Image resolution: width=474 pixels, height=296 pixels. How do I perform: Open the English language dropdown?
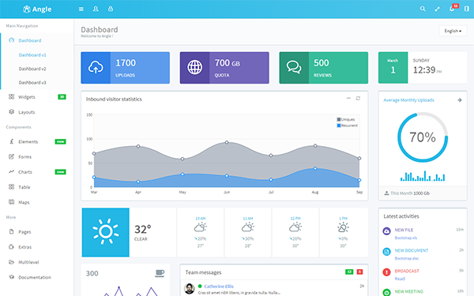point(453,31)
